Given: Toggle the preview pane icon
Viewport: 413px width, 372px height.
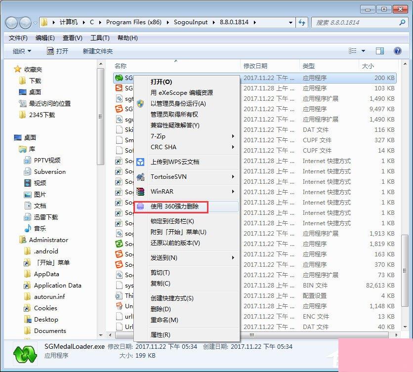Looking at the screenshot, I should [380, 51].
